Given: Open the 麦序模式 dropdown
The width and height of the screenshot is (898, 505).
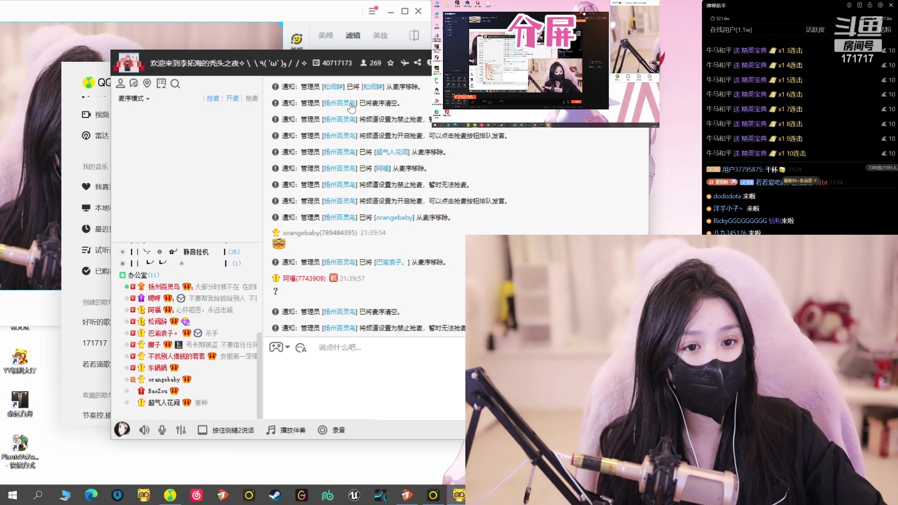Looking at the screenshot, I should [x=134, y=99].
